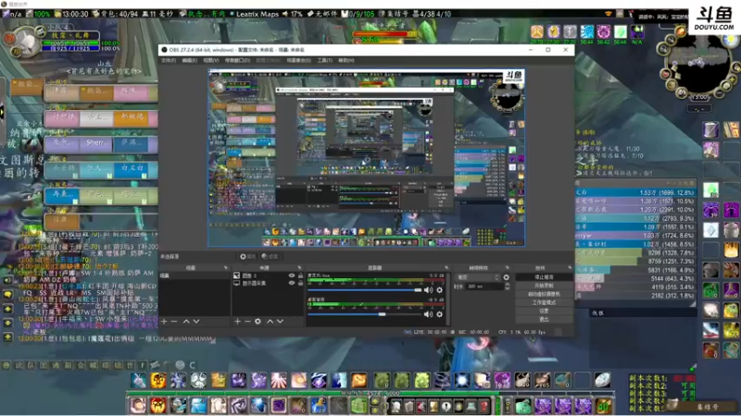This screenshot has height=416, width=741.
Task: Pop out the 场景 dock panel
Action: click(225, 268)
